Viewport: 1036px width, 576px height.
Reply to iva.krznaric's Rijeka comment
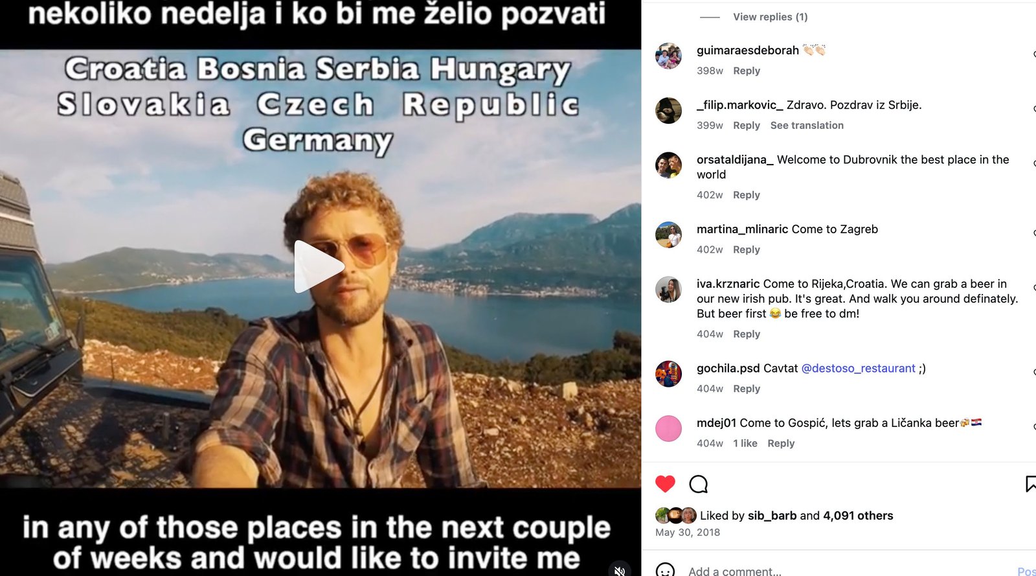coord(747,334)
